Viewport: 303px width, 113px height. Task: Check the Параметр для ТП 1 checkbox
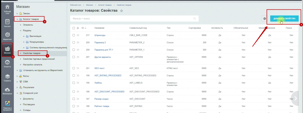[74, 50]
